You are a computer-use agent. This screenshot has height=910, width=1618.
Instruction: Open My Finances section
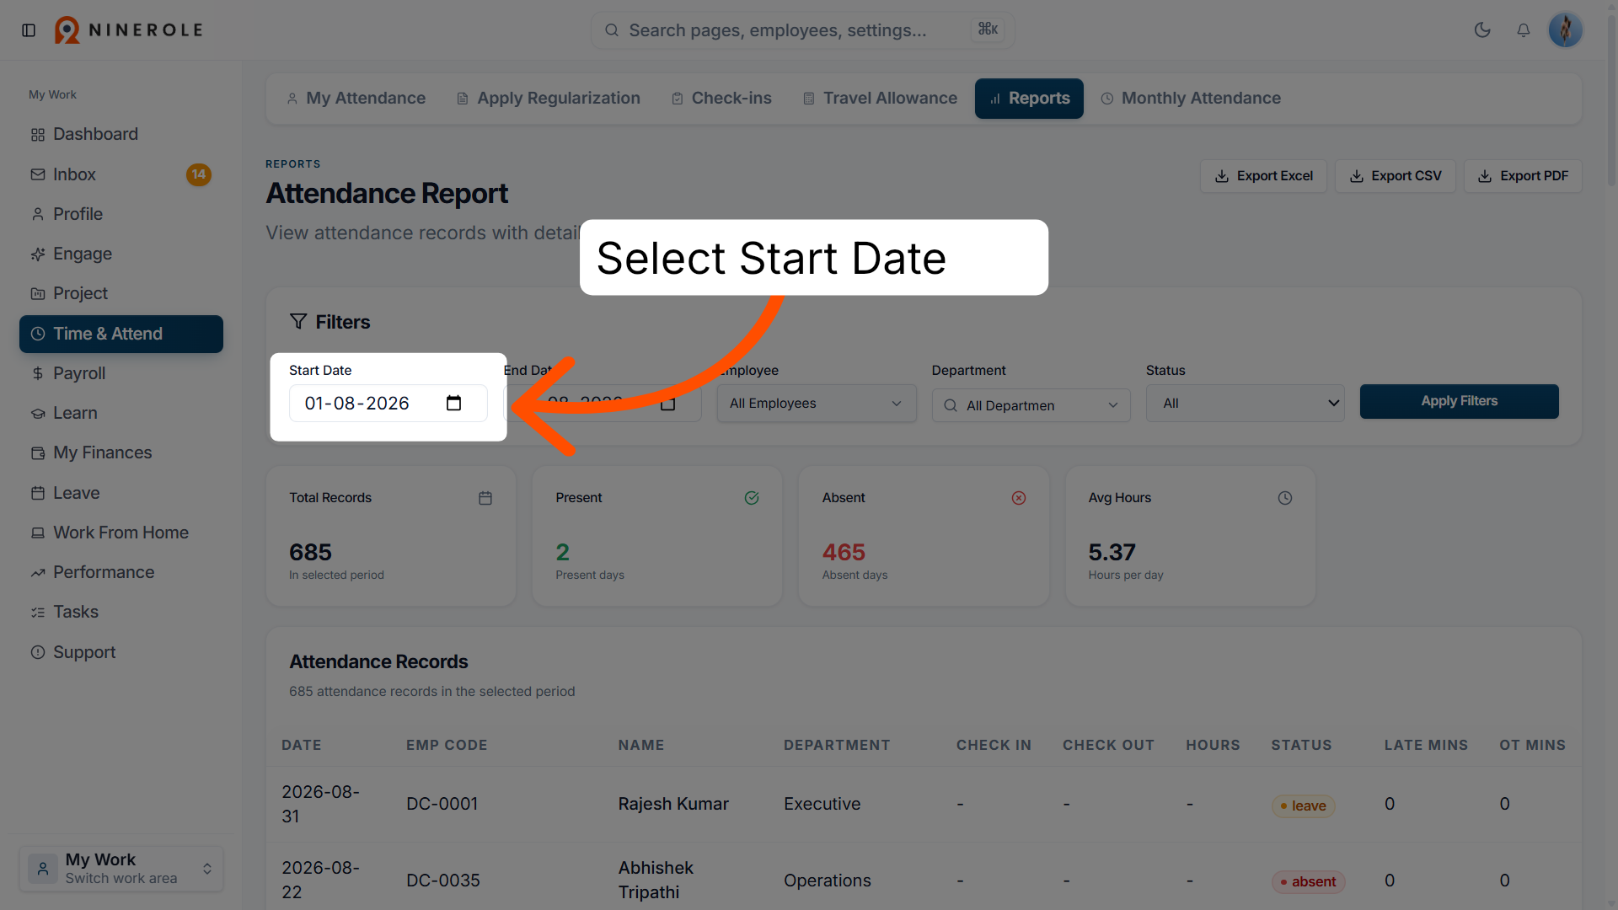pyautogui.click(x=121, y=452)
